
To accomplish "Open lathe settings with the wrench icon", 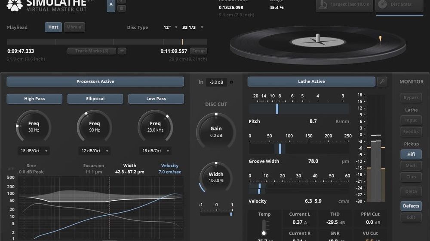I will pos(382,81).
